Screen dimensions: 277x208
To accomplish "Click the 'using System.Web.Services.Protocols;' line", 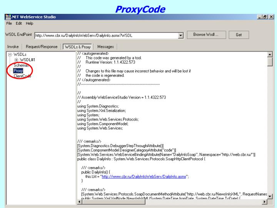I will click(108, 119).
